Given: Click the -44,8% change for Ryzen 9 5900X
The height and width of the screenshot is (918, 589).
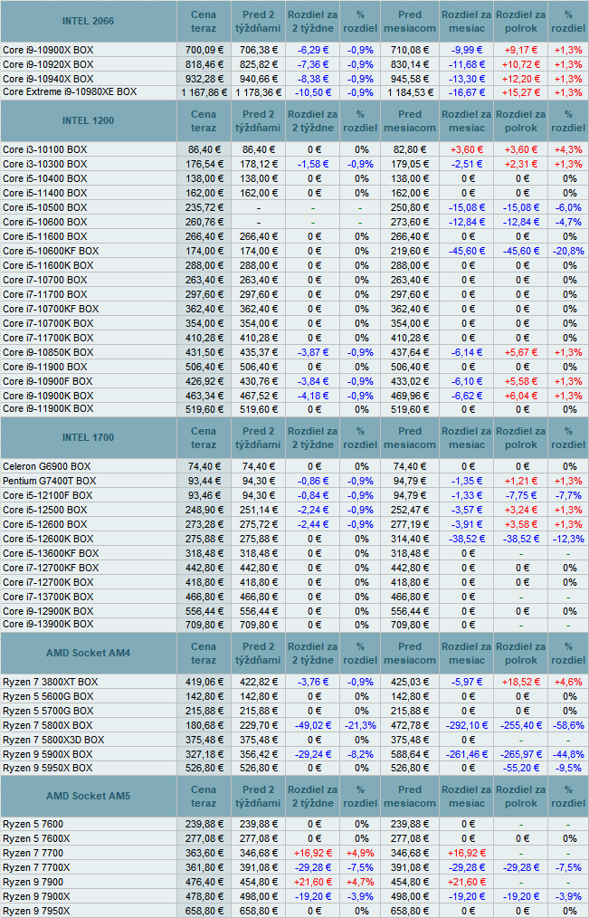Looking at the screenshot, I should 568,755.
